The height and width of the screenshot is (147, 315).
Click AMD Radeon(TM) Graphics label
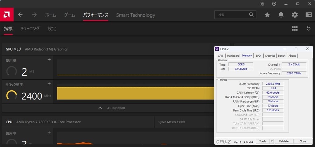pyautogui.click(x=46, y=49)
